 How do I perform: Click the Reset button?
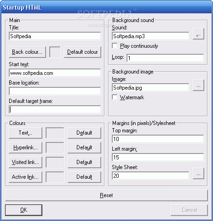tap(106, 195)
